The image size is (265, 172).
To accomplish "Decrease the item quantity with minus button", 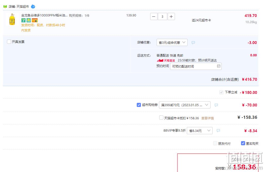I will (154, 16).
